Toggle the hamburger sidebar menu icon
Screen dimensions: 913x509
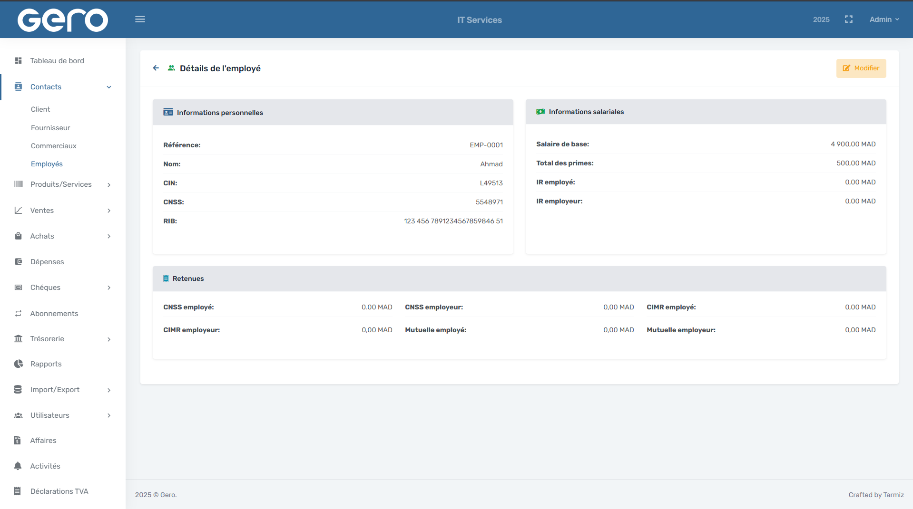pos(140,19)
